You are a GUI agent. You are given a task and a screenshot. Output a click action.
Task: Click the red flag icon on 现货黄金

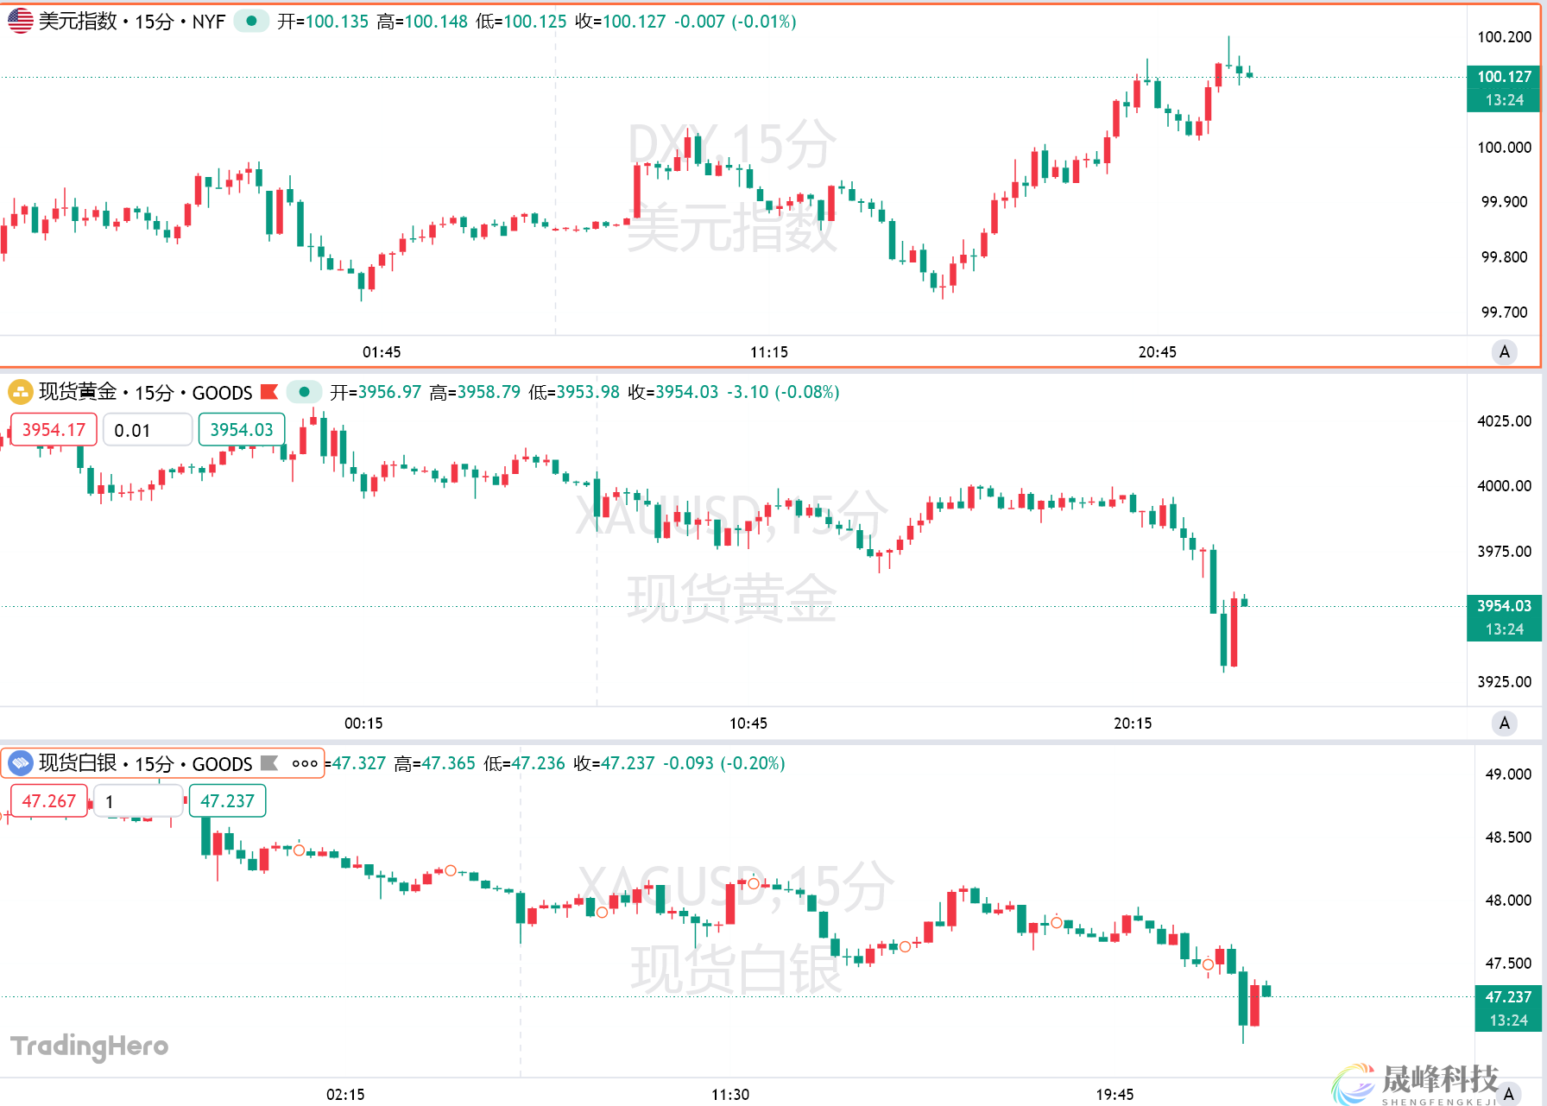pyautogui.click(x=269, y=392)
